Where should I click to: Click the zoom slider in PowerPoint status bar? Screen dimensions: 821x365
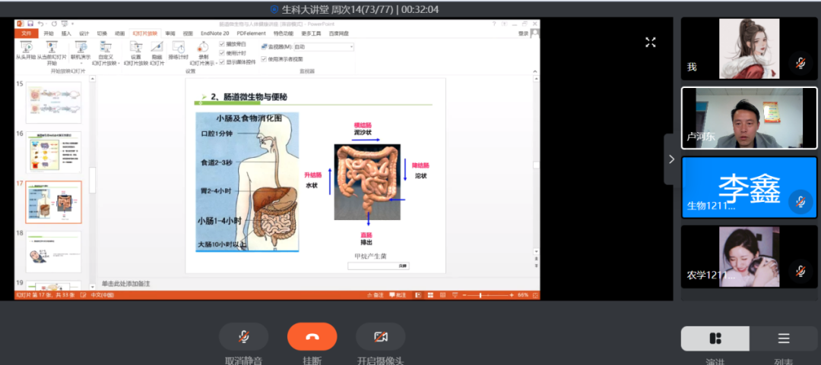click(480, 294)
